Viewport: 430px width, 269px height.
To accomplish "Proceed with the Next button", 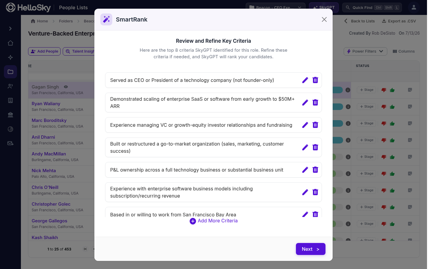I will (x=311, y=249).
